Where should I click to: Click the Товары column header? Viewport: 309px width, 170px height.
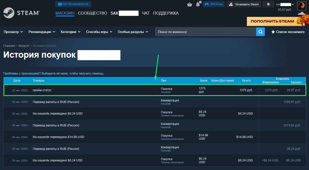pos(39,81)
